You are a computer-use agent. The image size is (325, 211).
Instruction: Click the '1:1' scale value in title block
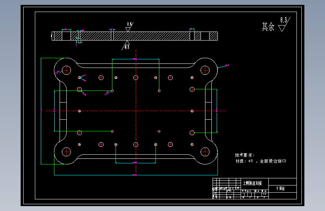point(265,194)
